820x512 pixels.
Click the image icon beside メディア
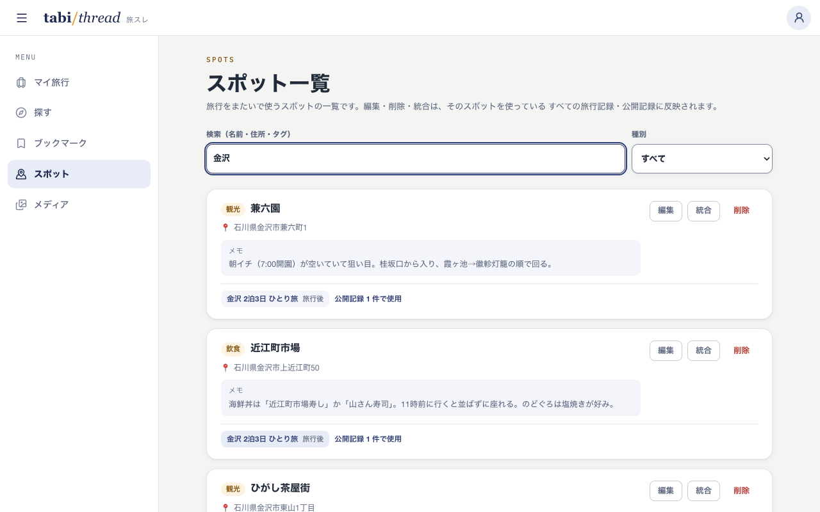21,205
